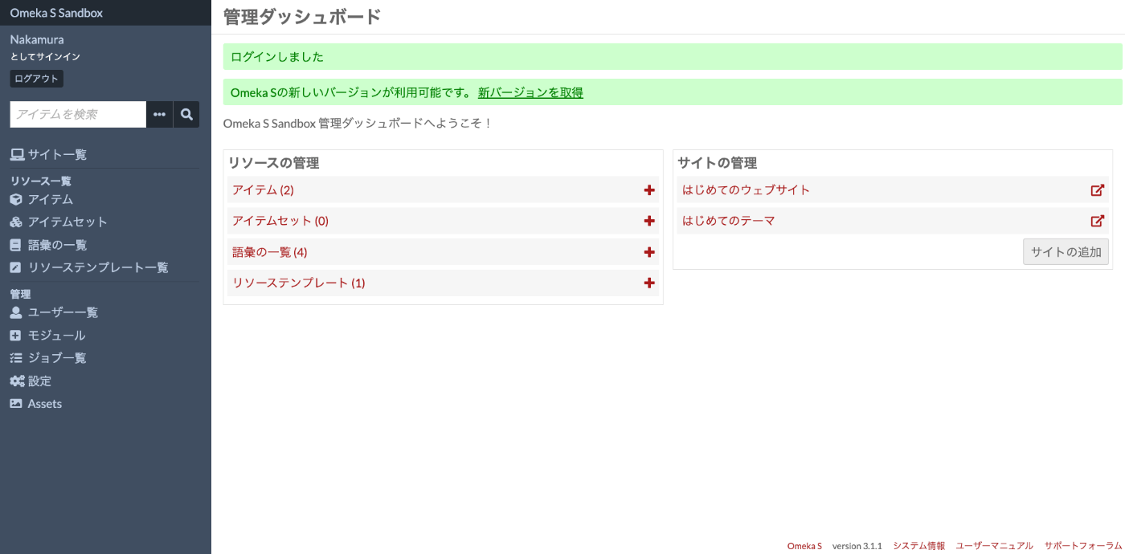Click plus icon in 語彙の一覧 row
This screenshot has width=1125, height=554.
click(649, 252)
